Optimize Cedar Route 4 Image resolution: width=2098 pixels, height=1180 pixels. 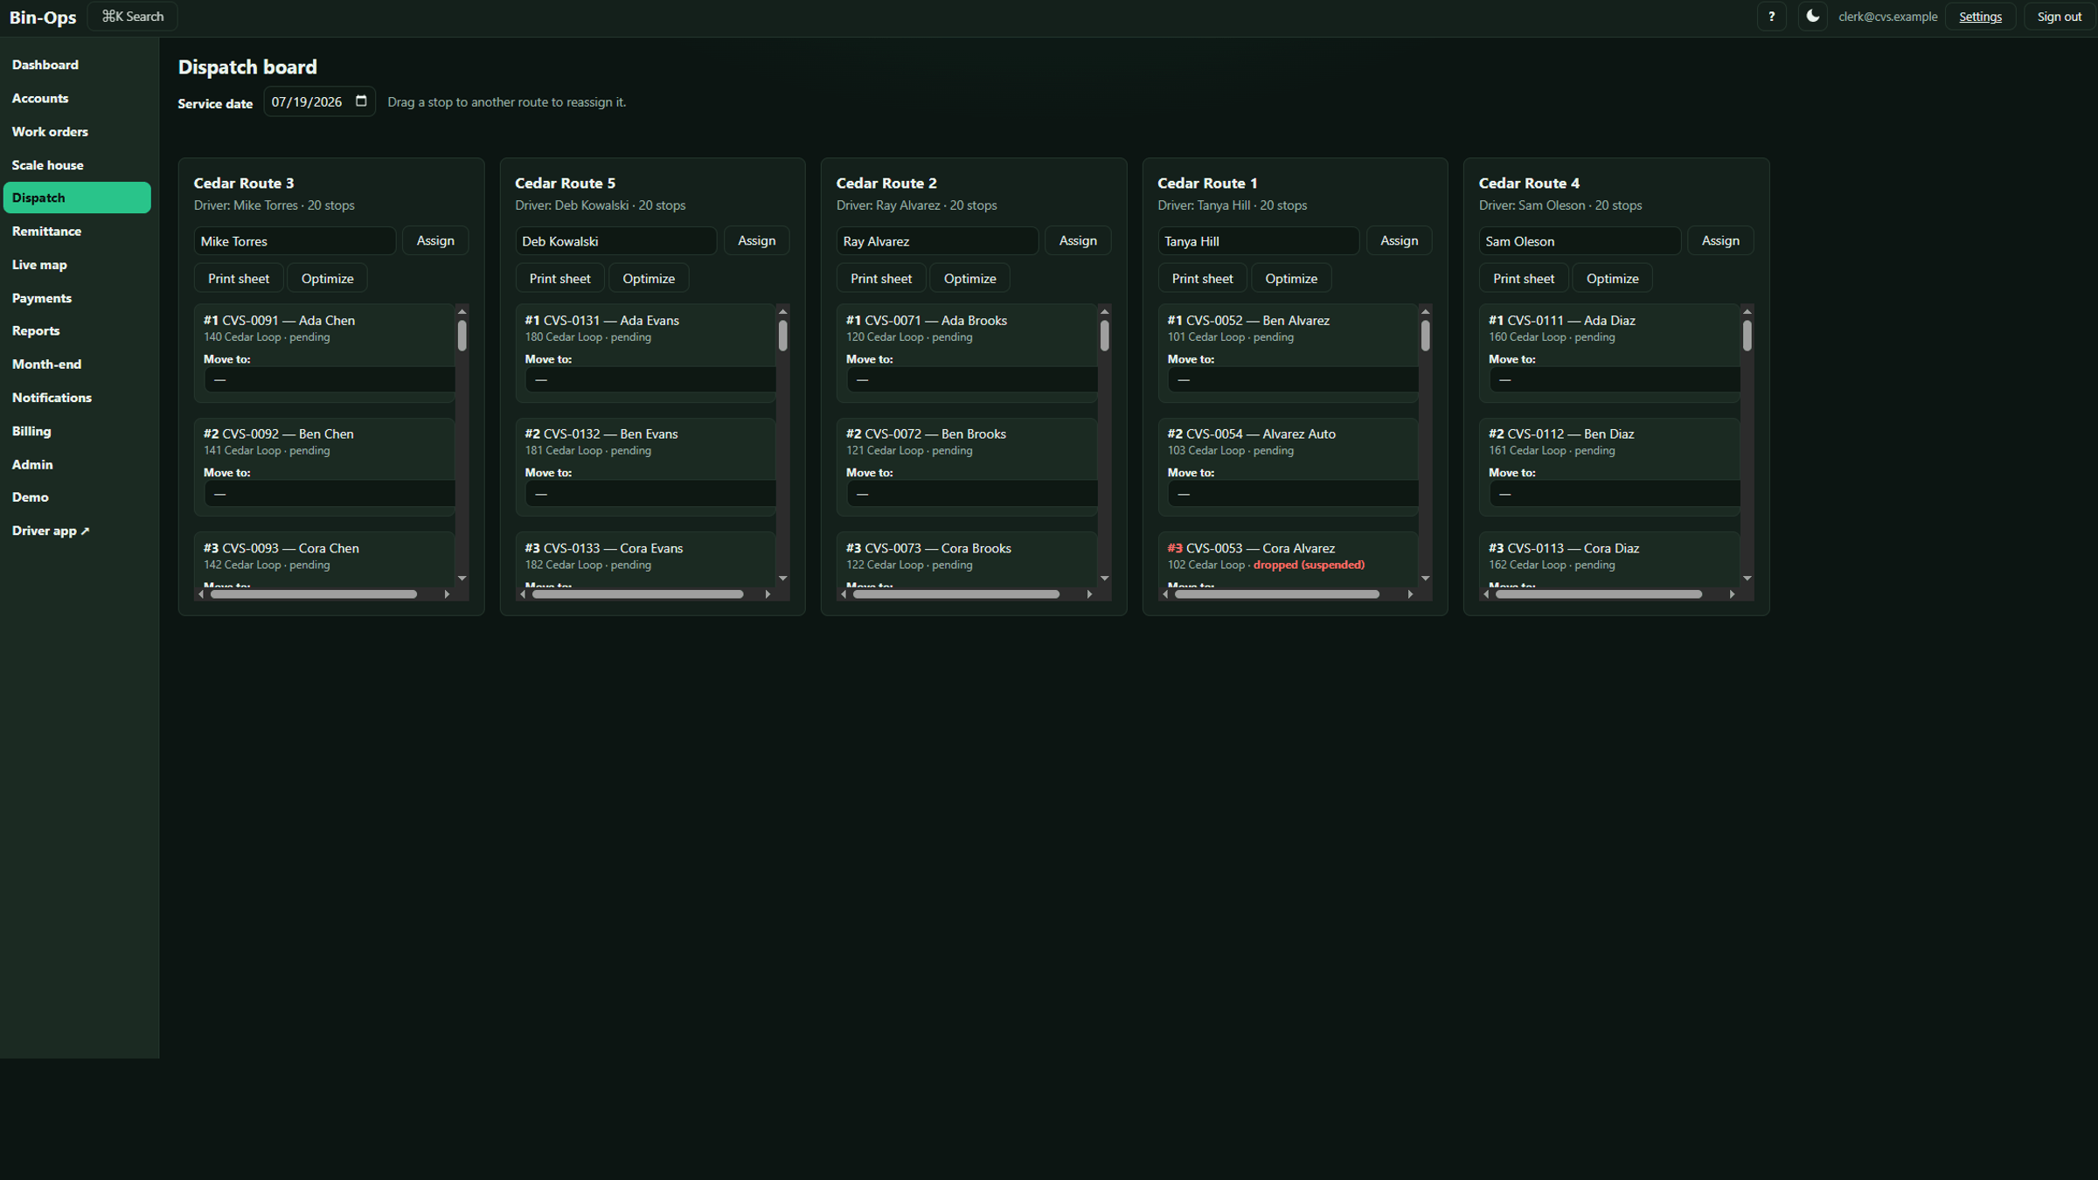point(1612,278)
